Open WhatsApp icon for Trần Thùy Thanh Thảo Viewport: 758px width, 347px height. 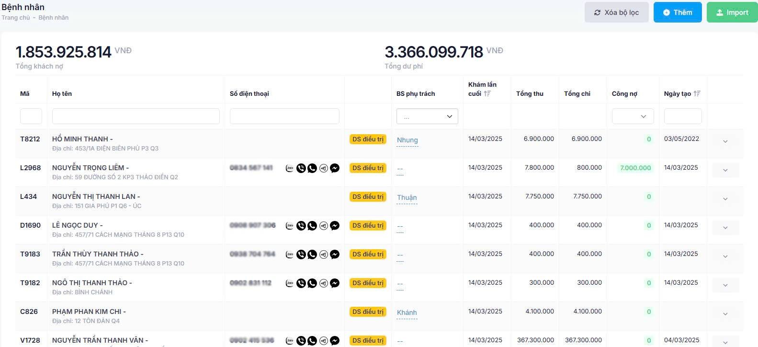click(x=312, y=254)
